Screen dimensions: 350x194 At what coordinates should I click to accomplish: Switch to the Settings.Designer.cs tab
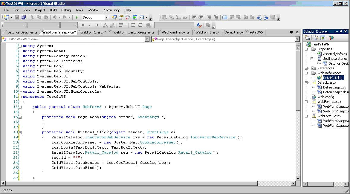[x=22, y=32]
